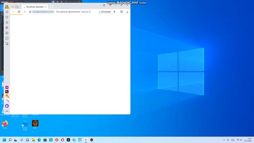Open the blue square app next to Yandex on taskbar
The image size is (254, 143).
coord(80,139)
